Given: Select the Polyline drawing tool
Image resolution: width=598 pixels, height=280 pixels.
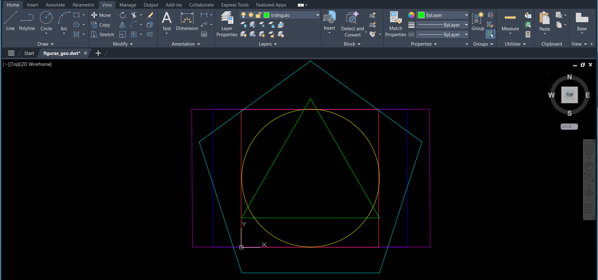Looking at the screenshot, I should (x=27, y=21).
